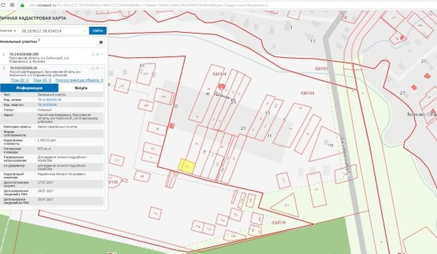Click the cadastral value 1 995,52 руб.

[x=47, y=140]
